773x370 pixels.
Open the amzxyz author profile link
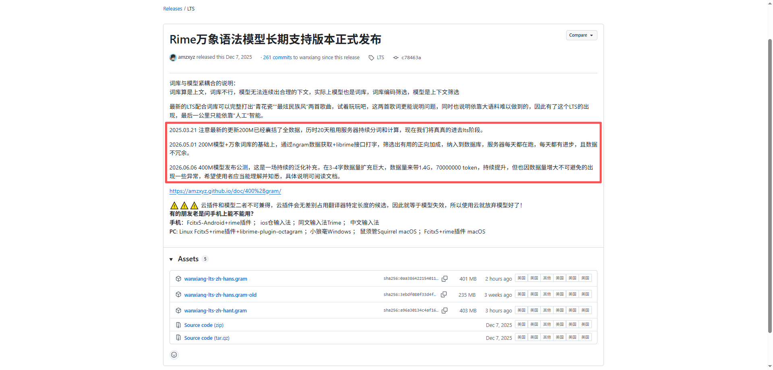[x=186, y=57]
